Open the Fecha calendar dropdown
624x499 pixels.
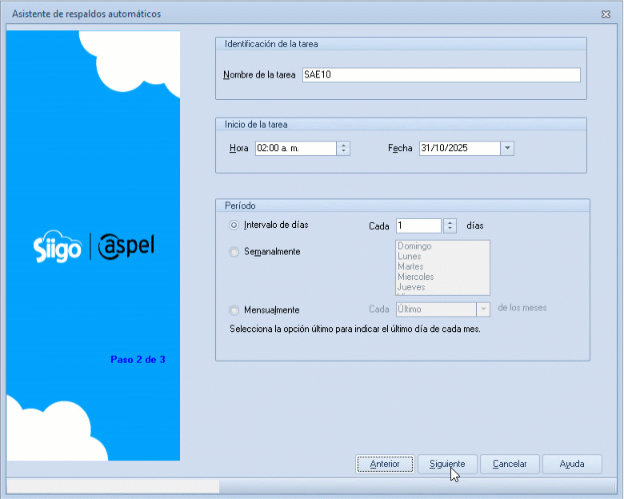tap(507, 149)
